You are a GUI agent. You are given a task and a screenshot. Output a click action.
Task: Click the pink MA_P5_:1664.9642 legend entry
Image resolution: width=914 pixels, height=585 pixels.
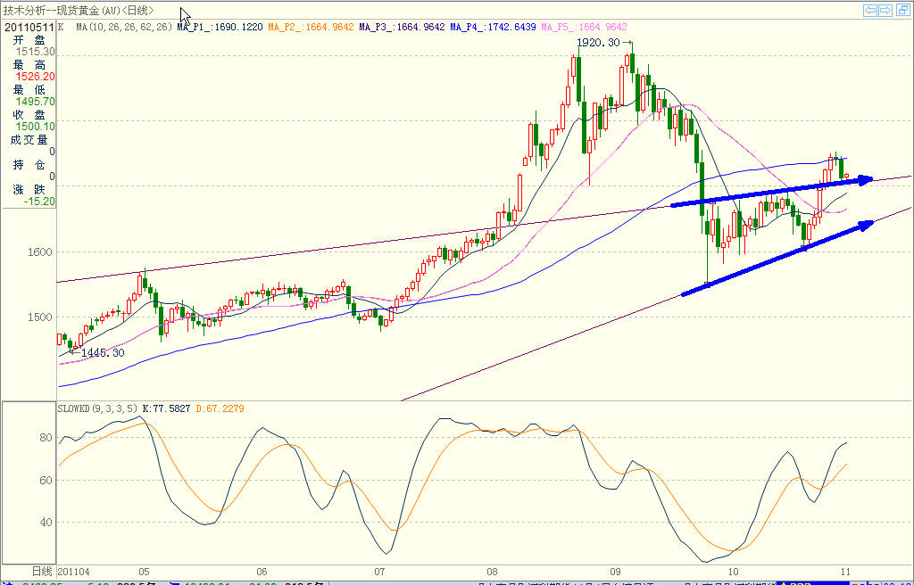584,27
